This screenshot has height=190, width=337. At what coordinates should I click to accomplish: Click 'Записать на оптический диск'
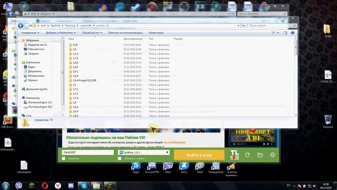click(125, 33)
